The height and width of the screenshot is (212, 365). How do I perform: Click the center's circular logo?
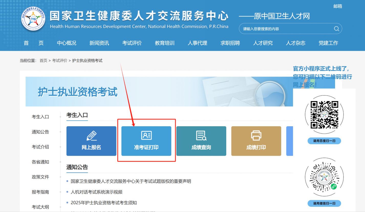coord(34,19)
